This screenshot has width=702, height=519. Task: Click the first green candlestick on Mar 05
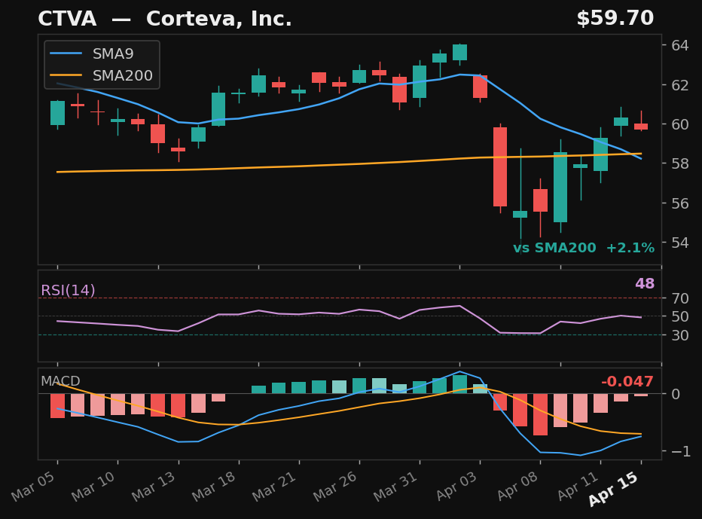[x=57, y=113]
